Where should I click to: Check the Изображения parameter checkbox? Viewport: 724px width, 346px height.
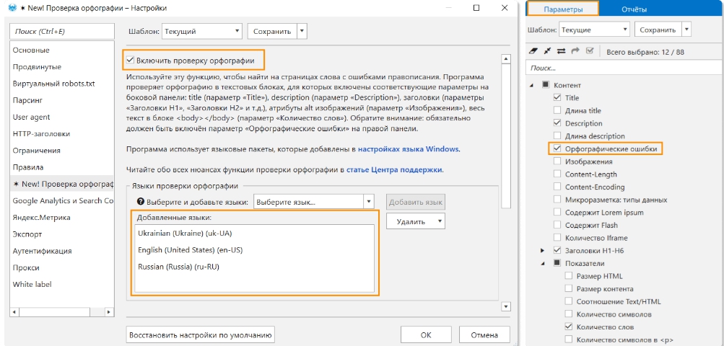(x=557, y=161)
